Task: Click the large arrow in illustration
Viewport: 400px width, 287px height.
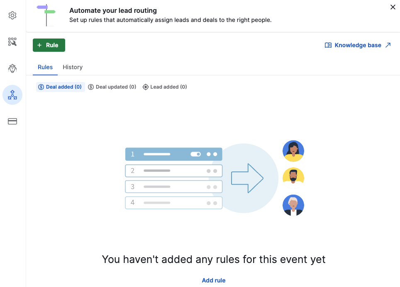Action: click(x=247, y=178)
